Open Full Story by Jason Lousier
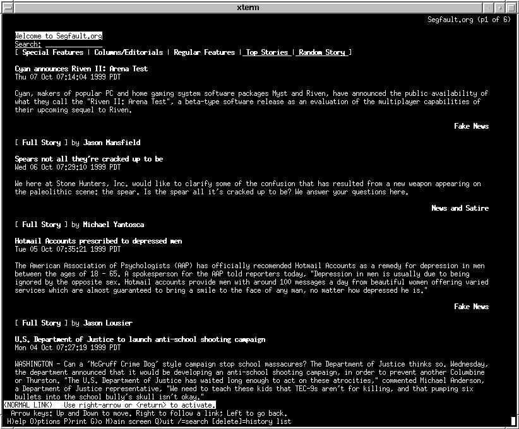This screenshot has height=429, width=519. [42, 323]
